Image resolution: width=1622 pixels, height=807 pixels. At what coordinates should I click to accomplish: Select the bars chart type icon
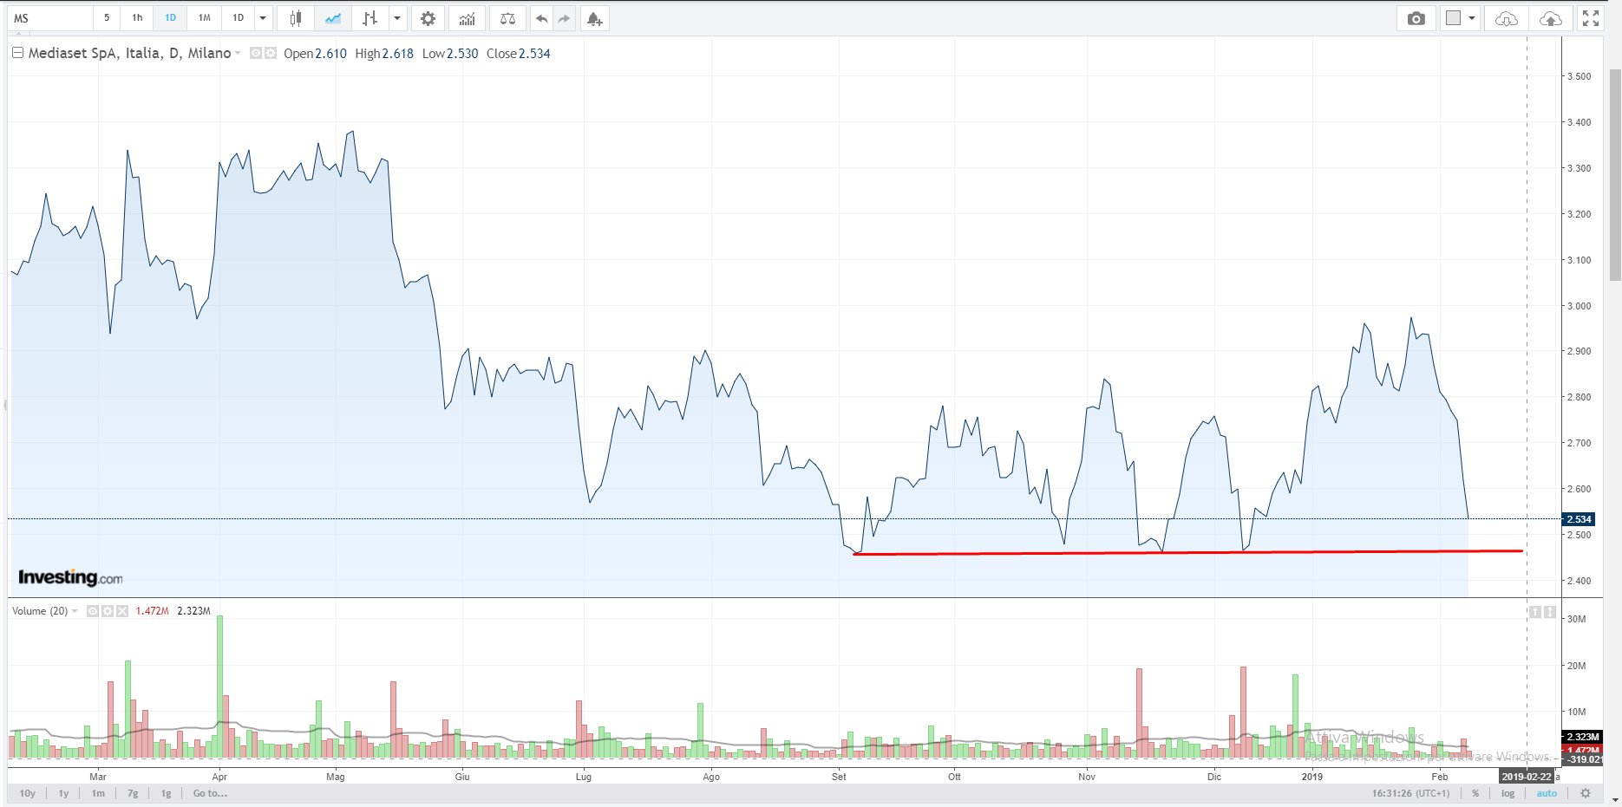(x=370, y=18)
